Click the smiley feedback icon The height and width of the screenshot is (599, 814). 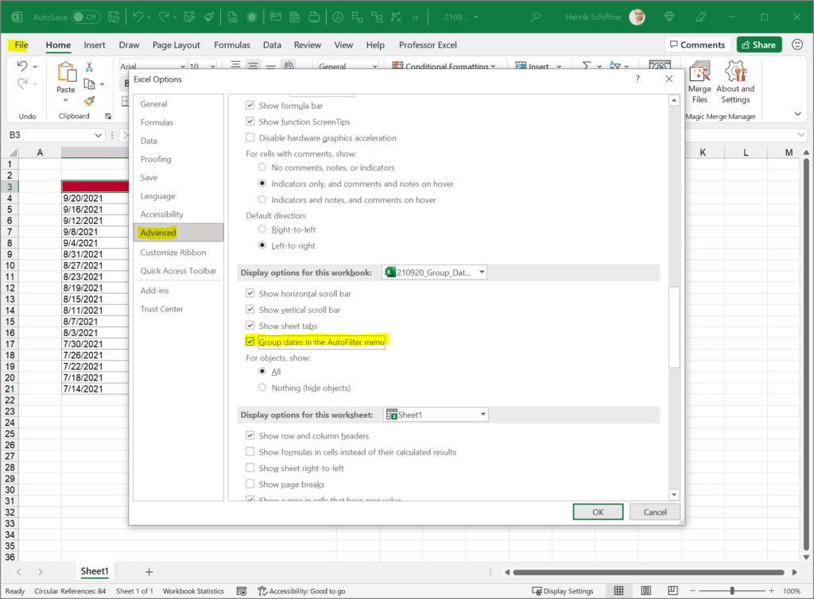(x=797, y=44)
